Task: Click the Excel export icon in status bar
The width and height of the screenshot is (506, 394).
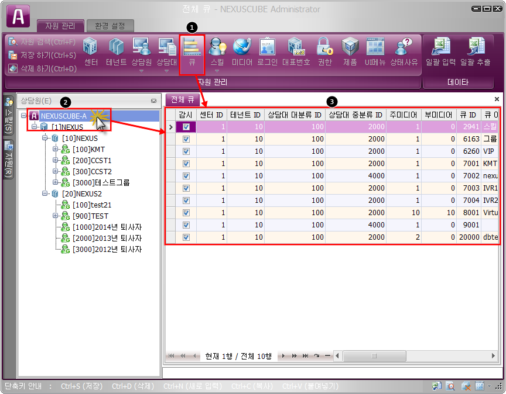Action: tap(437, 386)
